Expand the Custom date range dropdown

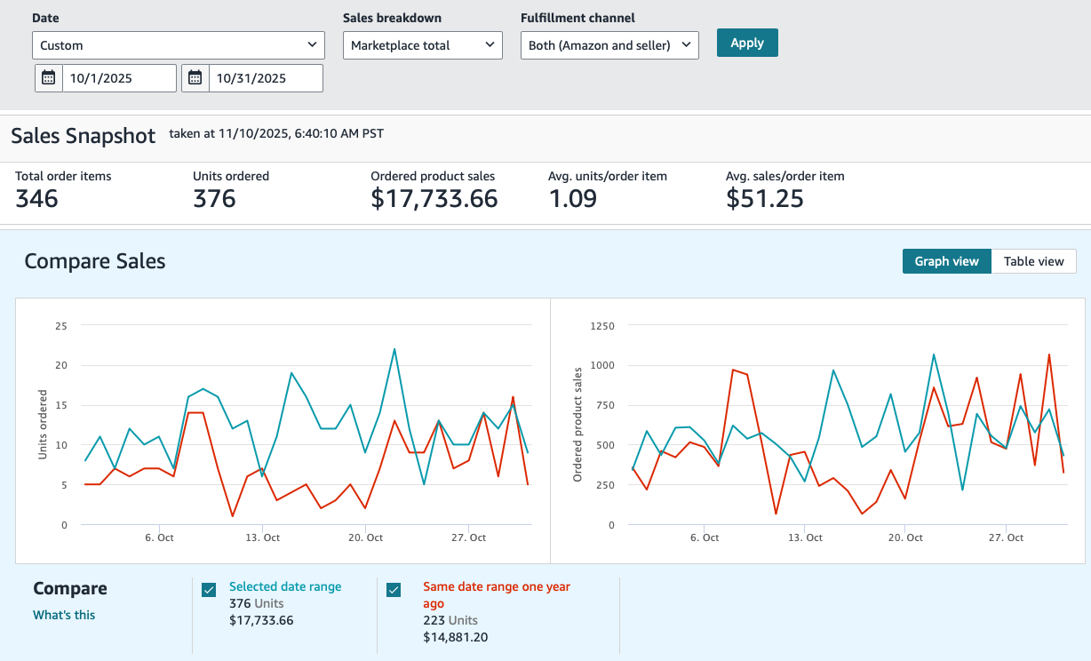click(178, 44)
